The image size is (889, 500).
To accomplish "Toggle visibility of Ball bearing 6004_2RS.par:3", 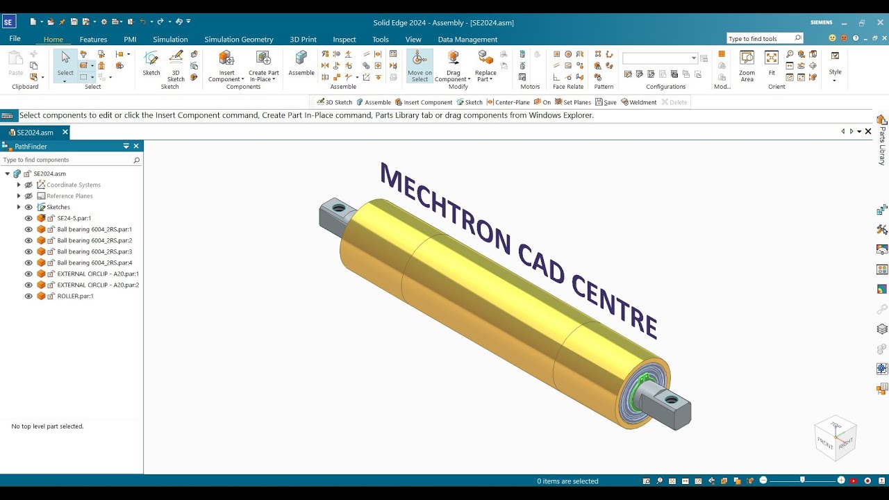I will [x=28, y=251].
